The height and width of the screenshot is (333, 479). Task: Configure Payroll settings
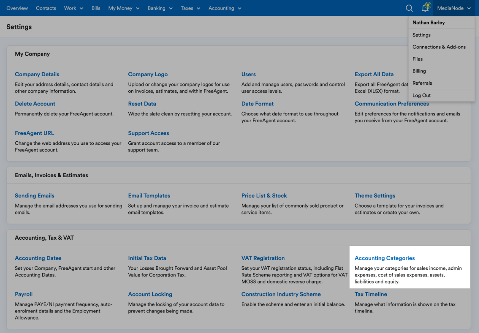[x=24, y=294]
